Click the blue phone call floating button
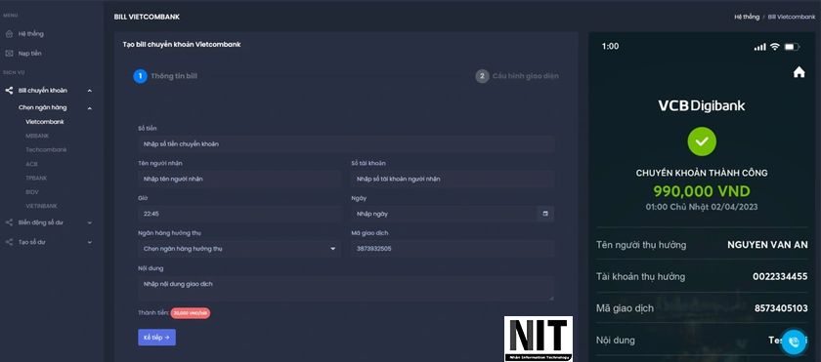The height and width of the screenshot is (362, 821). 794,342
